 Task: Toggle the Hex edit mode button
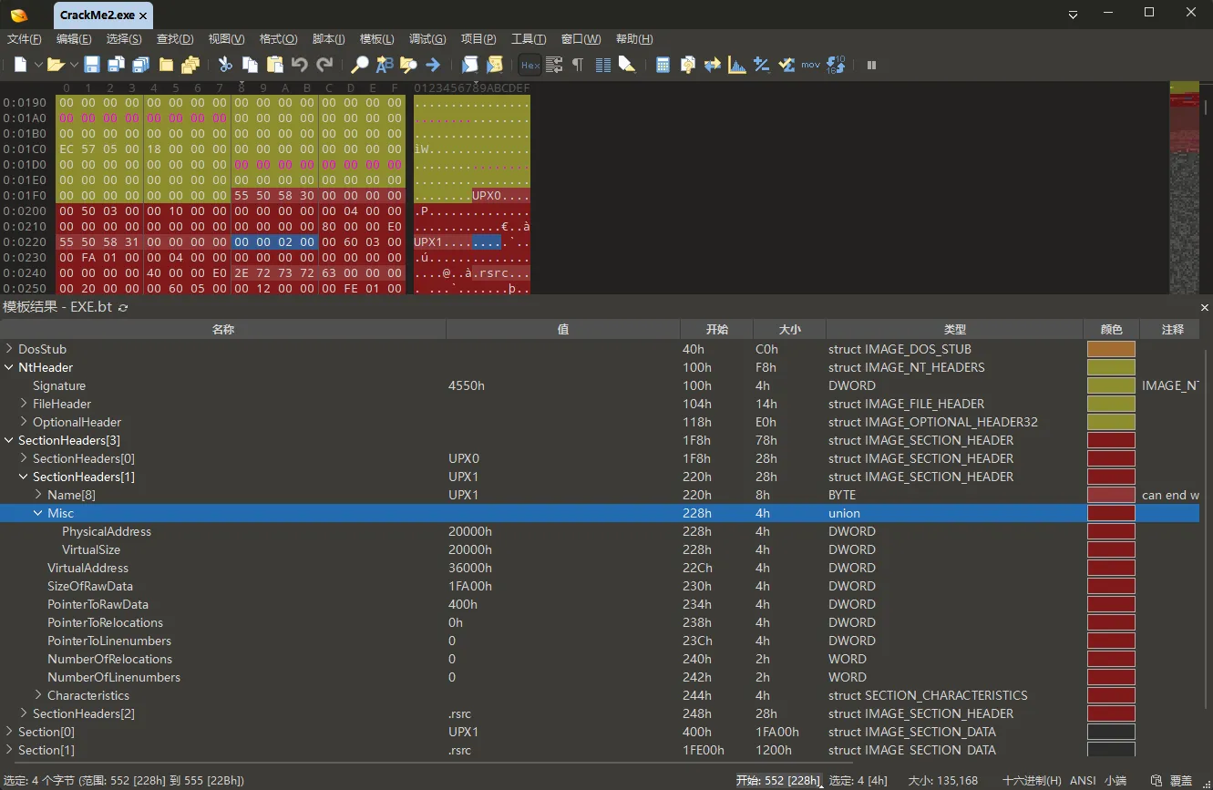click(529, 65)
